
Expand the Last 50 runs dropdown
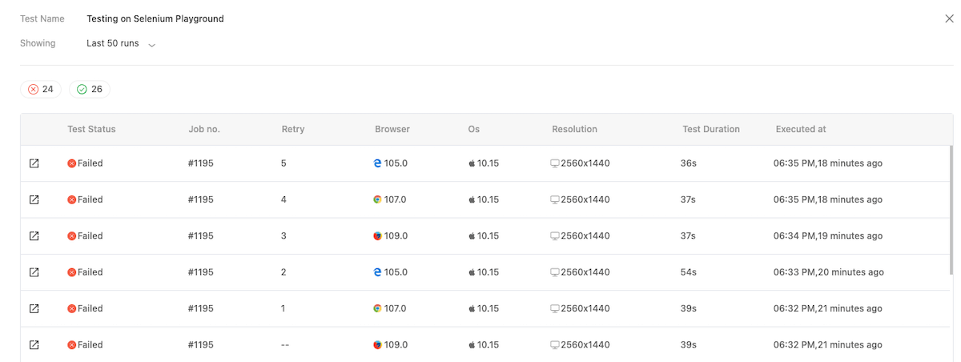click(113, 43)
